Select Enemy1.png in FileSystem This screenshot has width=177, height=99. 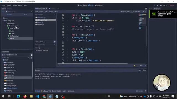coord(10,73)
